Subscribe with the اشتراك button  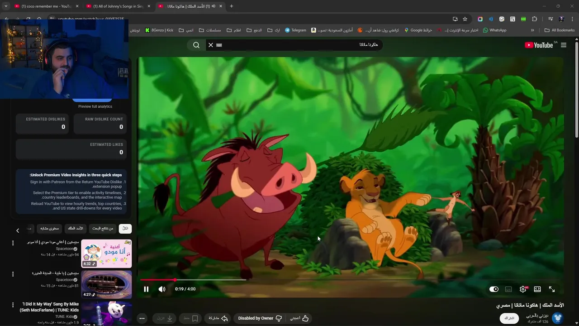point(509,318)
